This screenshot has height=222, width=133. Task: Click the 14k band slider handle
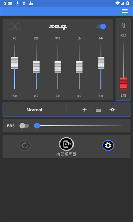click(x=101, y=63)
